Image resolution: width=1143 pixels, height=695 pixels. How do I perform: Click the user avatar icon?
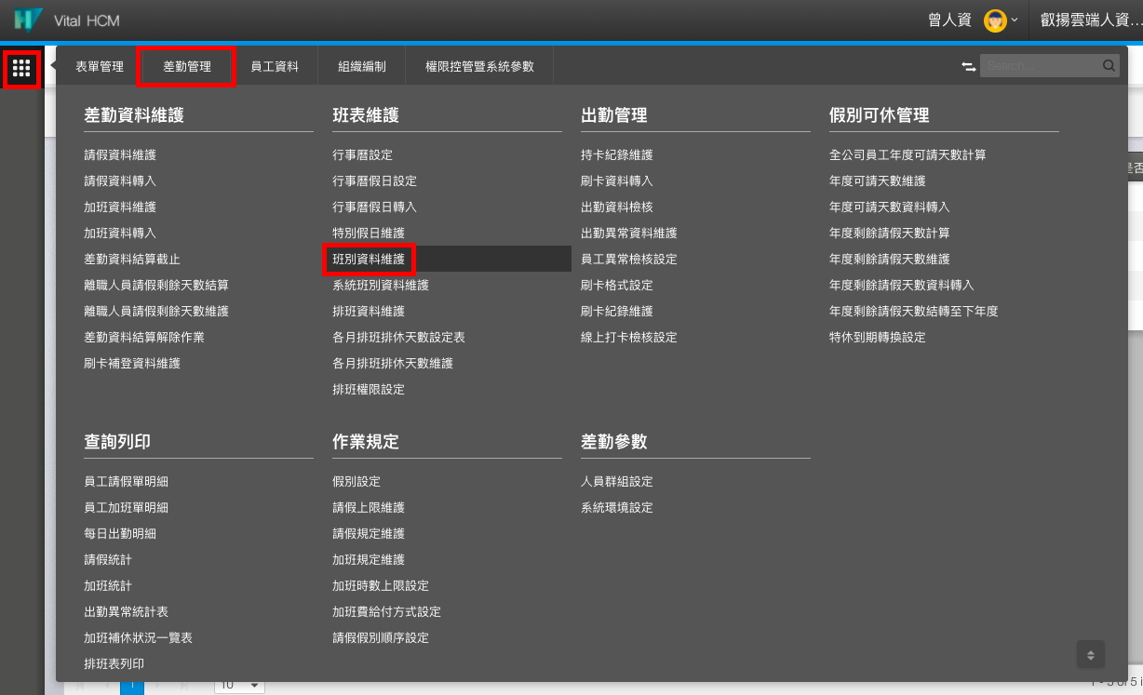995,20
